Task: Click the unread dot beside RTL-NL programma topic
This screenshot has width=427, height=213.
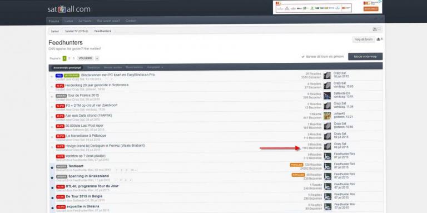Action: [x=52, y=188]
